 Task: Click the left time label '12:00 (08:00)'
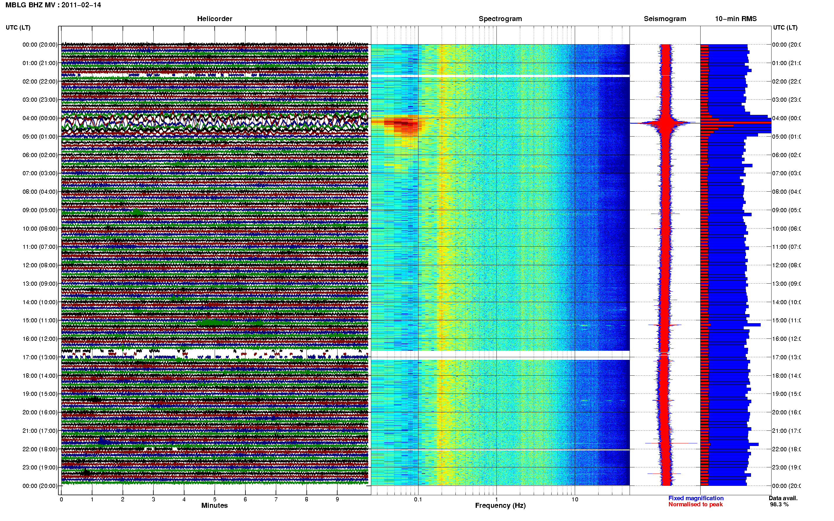40,265
